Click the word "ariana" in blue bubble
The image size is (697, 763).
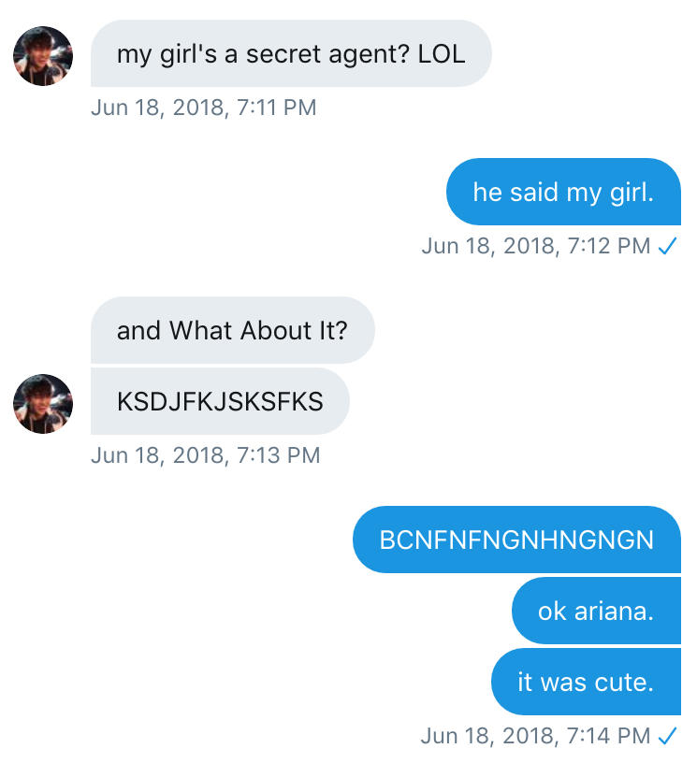click(x=611, y=612)
